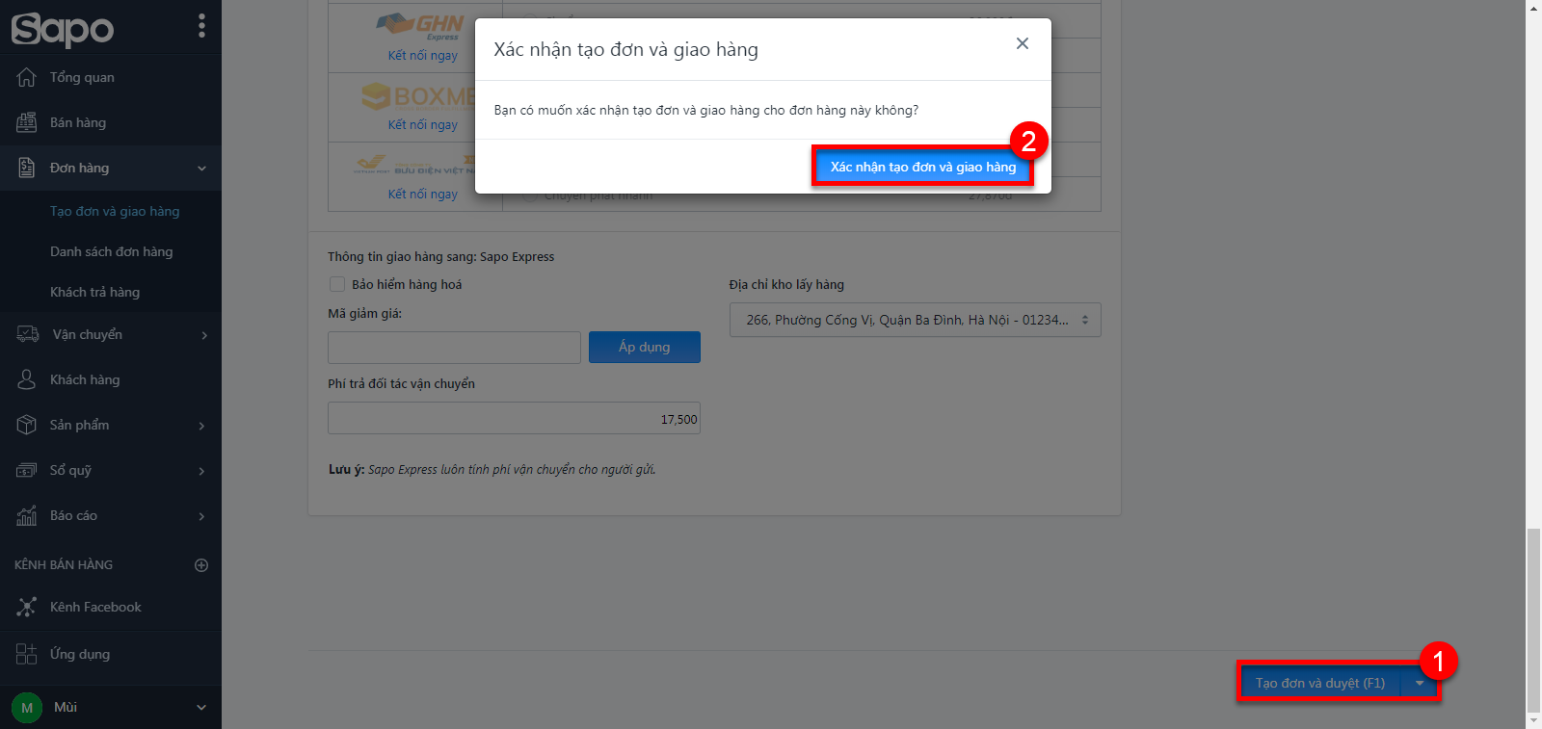Expand the Sản phẩm submenu arrow

201,426
